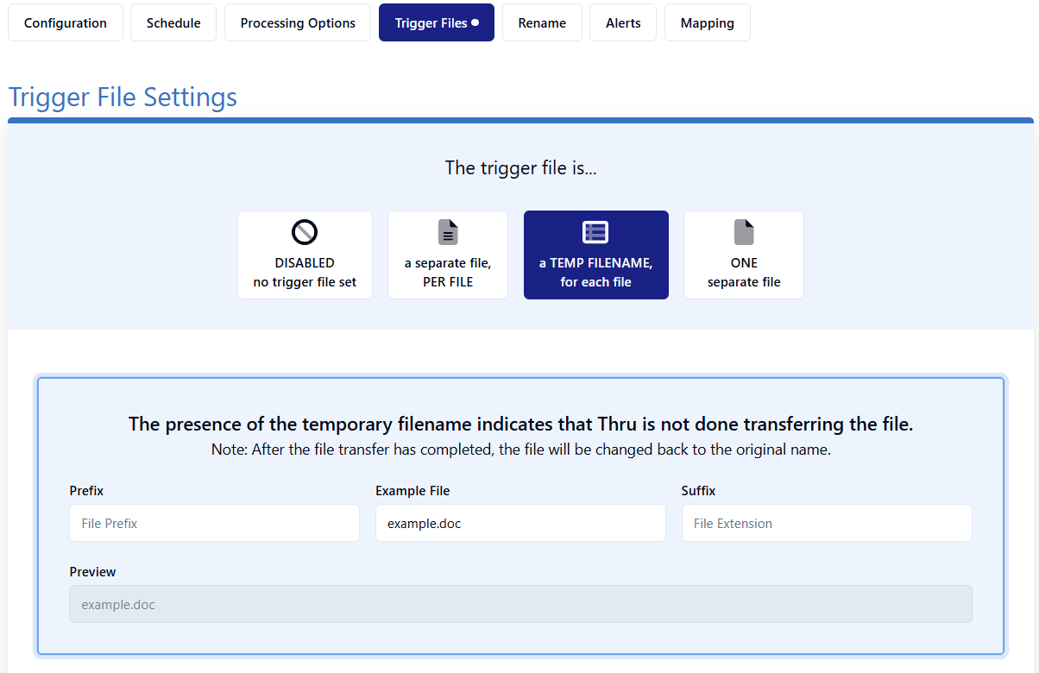The width and height of the screenshot is (1039, 673).
Task: Click the Trigger File Settings heading
Action: coord(123,97)
